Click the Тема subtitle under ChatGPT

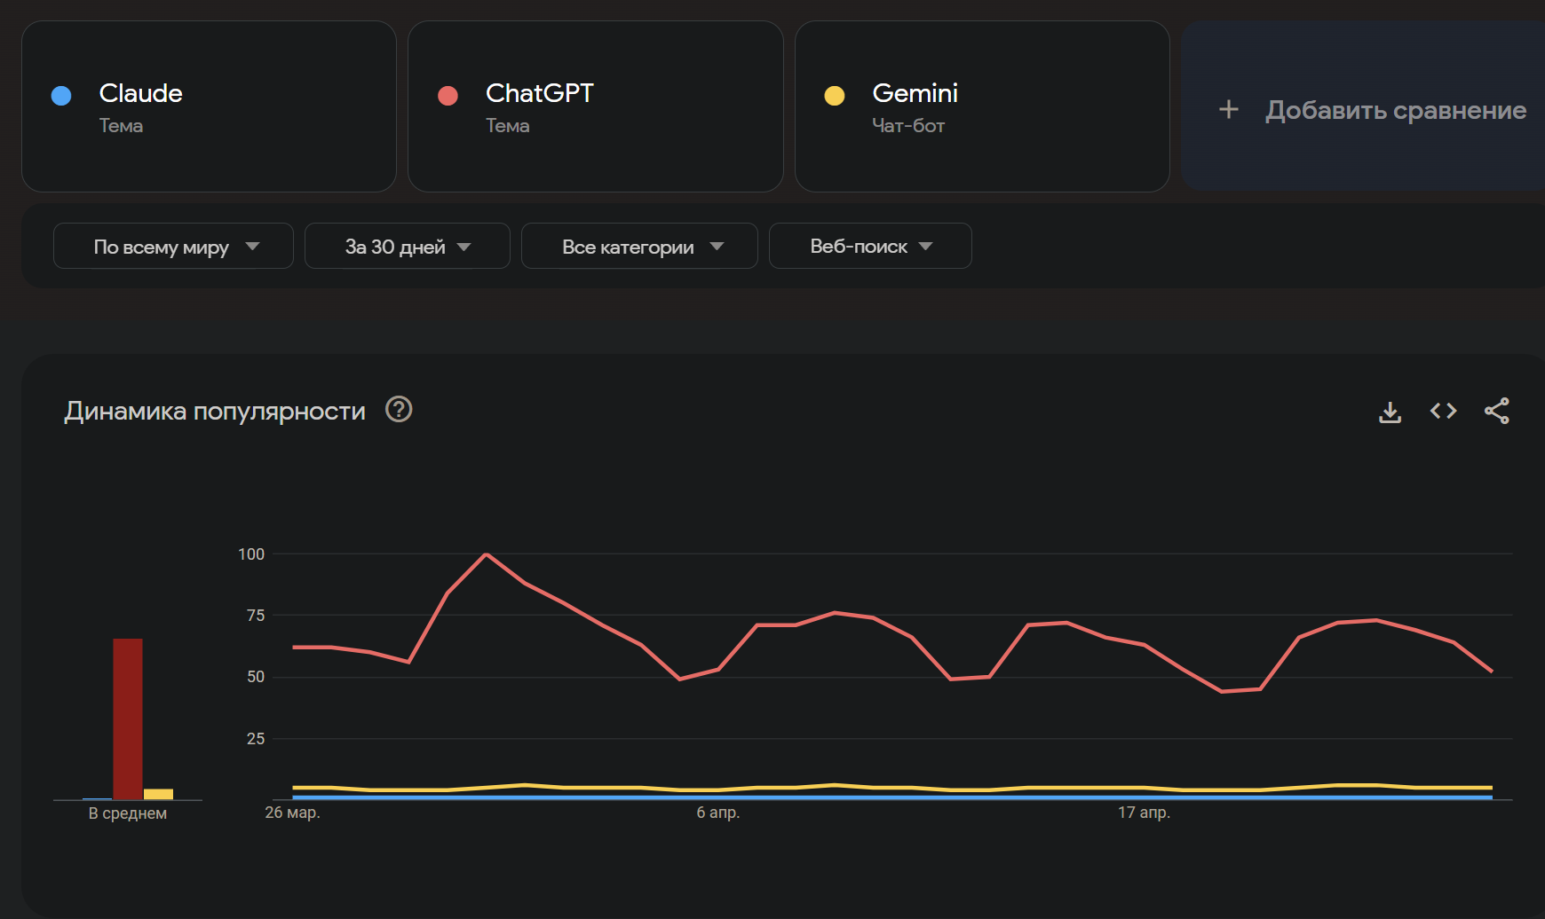click(x=507, y=126)
